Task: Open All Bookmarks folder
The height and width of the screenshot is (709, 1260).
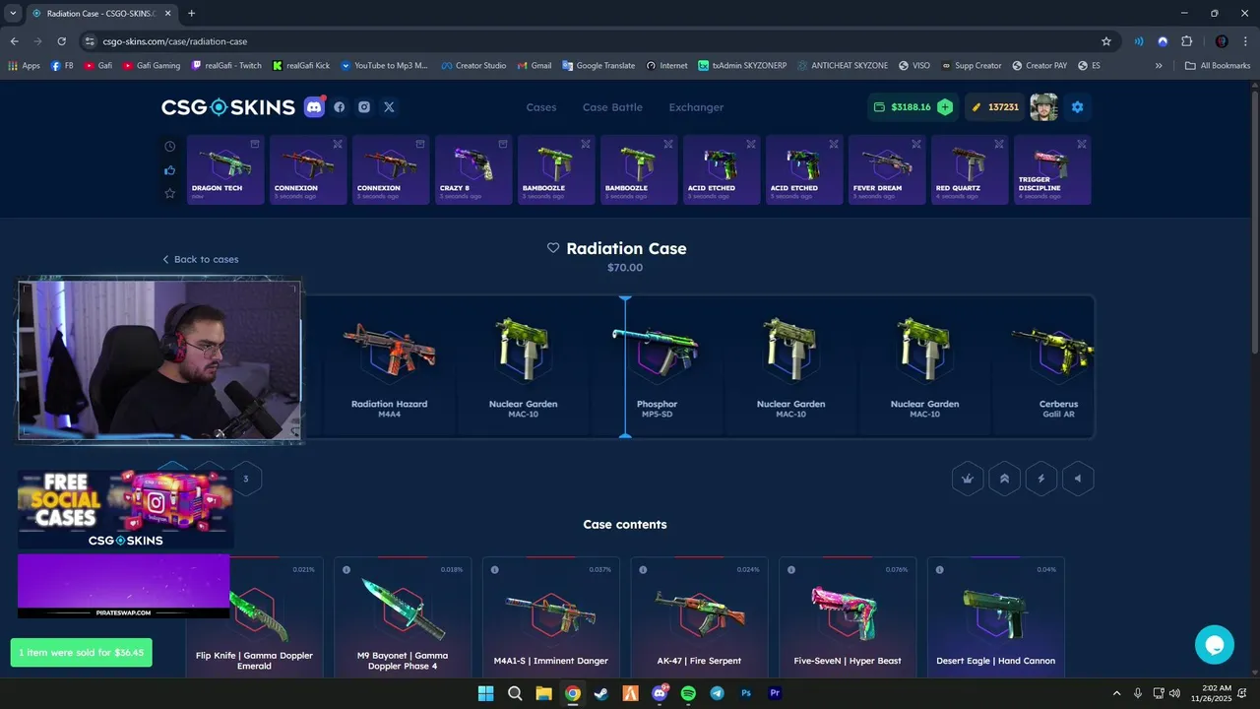Action: [x=1218, y=66]
